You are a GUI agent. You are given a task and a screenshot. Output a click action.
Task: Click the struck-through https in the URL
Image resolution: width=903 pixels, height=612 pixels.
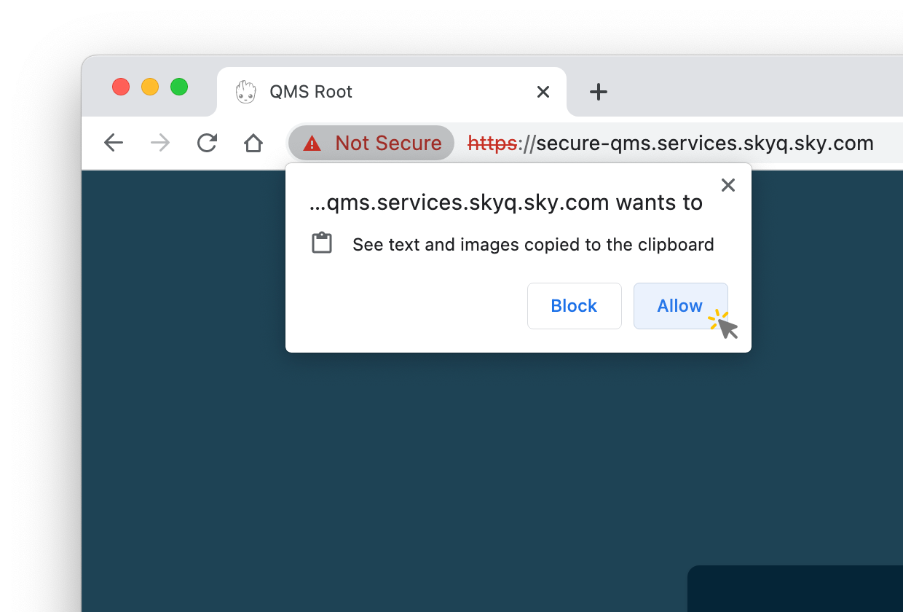(x=492, y=143)
